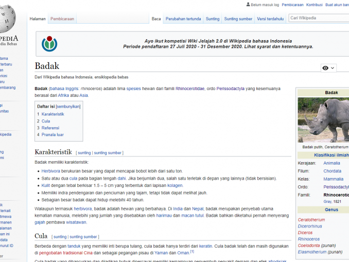This screenshot has height=262, width=349.
Task: Open the Perubahan tertunda tab
Action: (x=183, y=19)
